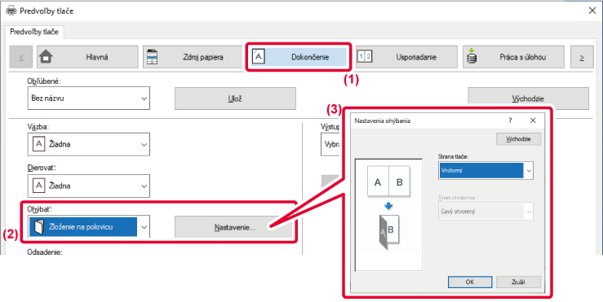
Task: Click the Dokončenie page icon
Action: pos(259,56)
